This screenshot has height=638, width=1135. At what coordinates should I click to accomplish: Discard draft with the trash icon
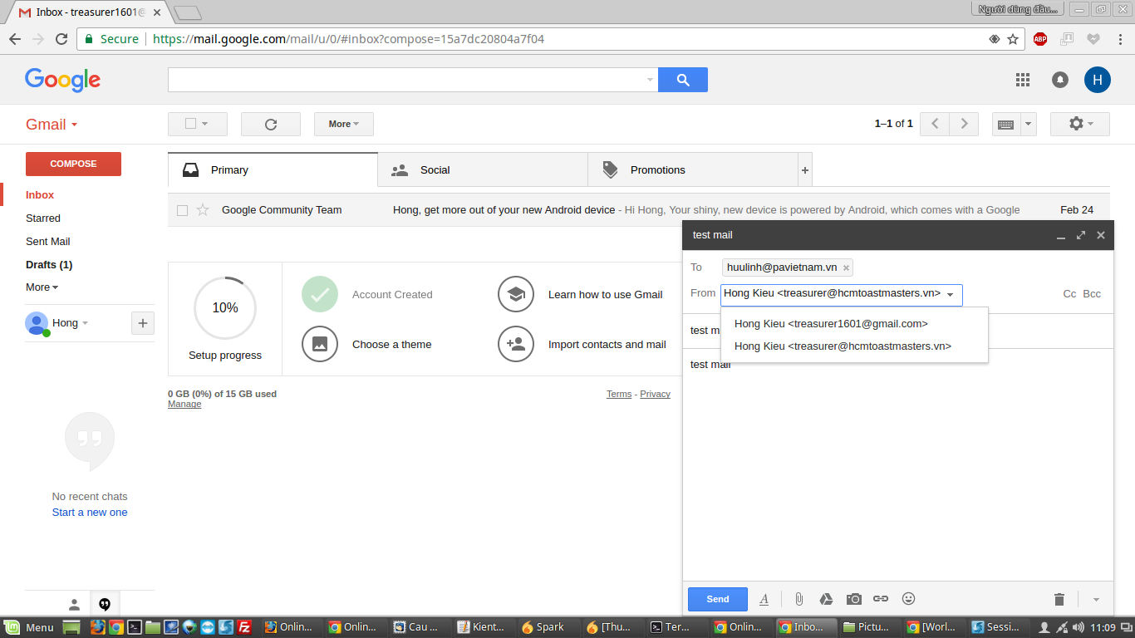point(1059,599)
